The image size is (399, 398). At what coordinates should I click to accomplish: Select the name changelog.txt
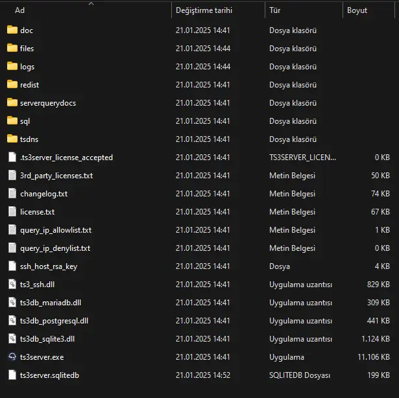click(x=43, y=194)
